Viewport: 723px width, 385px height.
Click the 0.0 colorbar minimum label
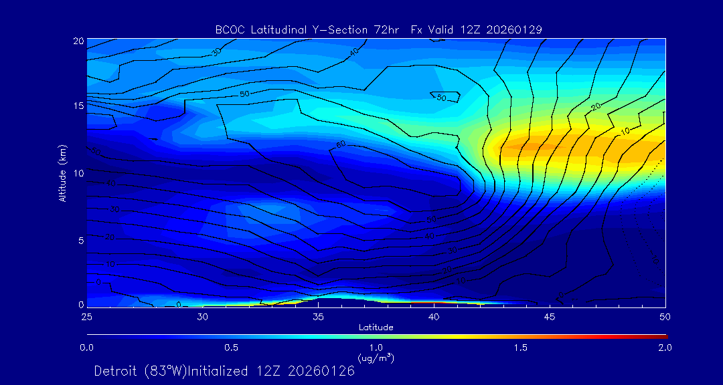click(87, 348)
